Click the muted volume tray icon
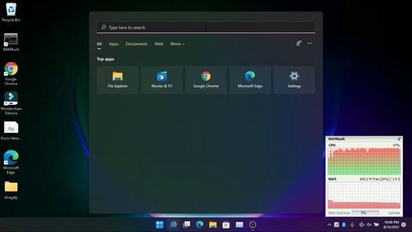 [x=369, y=225]
